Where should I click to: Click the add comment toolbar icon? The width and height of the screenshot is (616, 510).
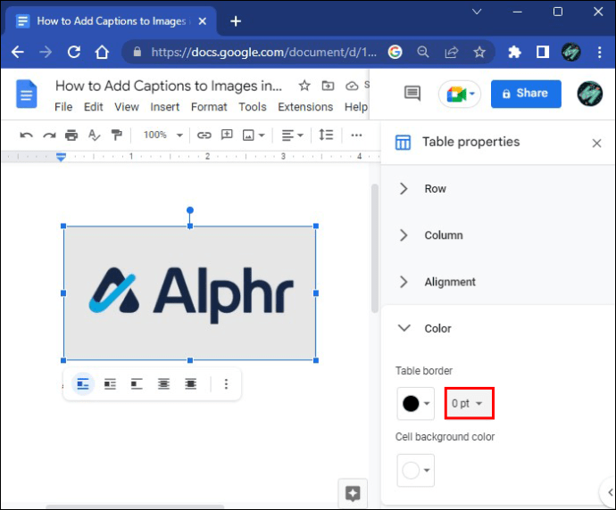point(227,135)
